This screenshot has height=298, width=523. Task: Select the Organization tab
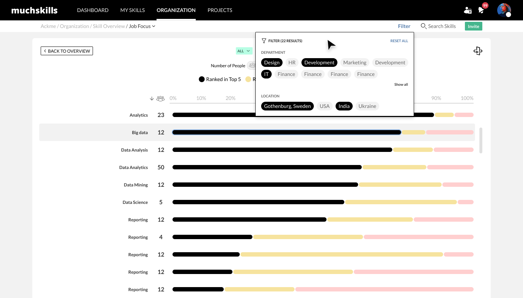click(176, 10)
